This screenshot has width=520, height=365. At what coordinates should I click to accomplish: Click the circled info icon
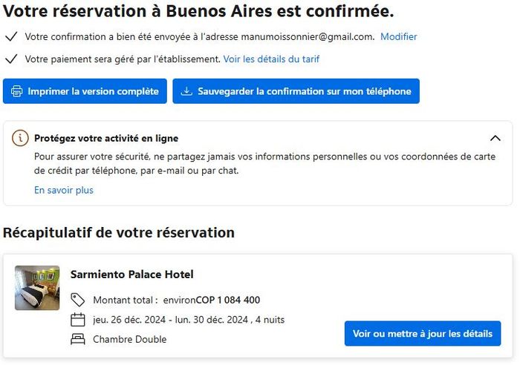tap(22, 138)
